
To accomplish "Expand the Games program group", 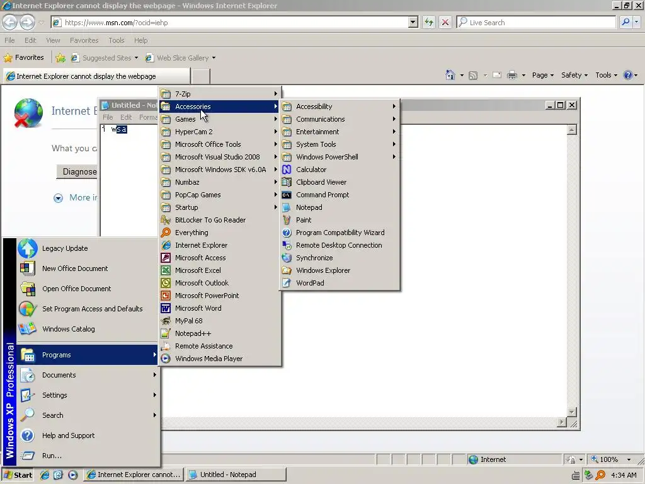I will pos(220,119).
